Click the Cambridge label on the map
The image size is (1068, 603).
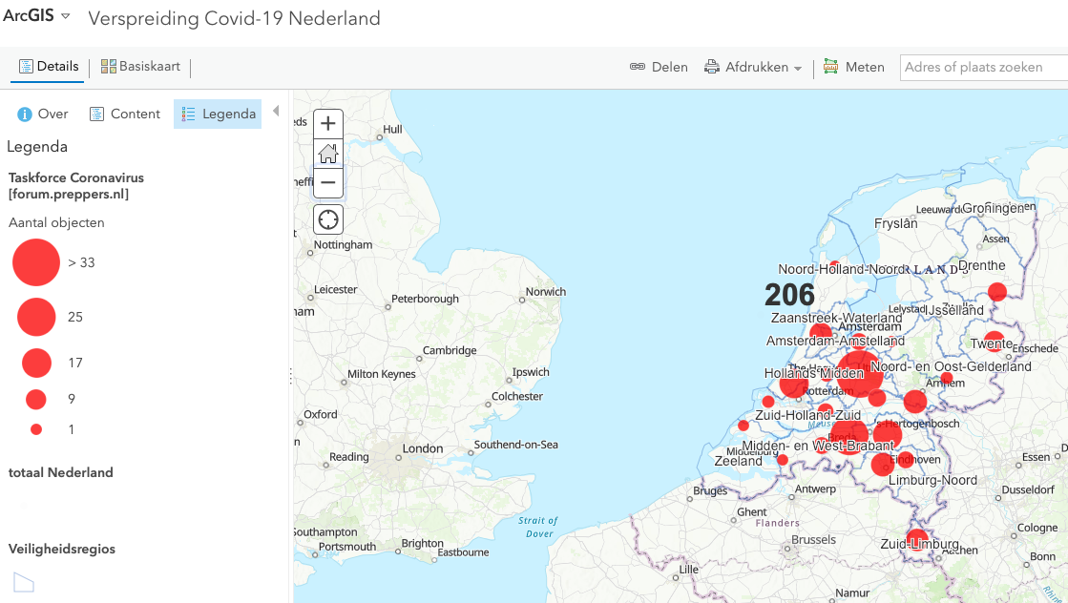450,350
